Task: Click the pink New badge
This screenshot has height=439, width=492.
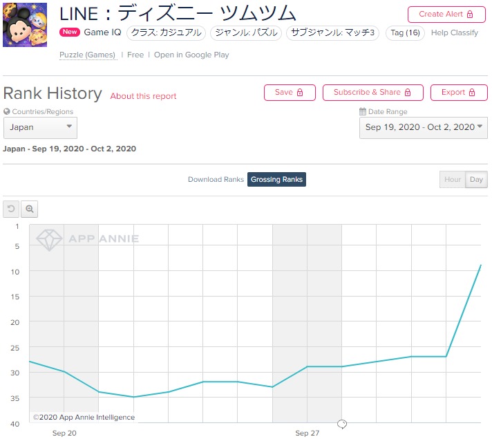Action: [70, 32]
